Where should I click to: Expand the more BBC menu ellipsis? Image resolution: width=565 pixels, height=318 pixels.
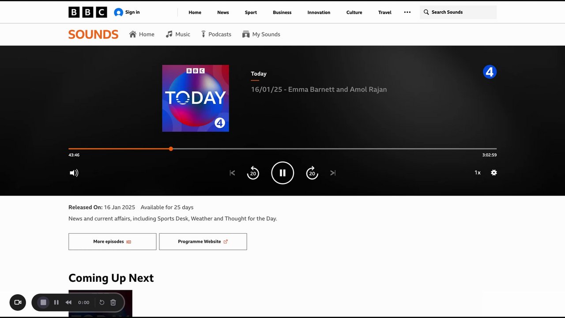click(407, 12)
